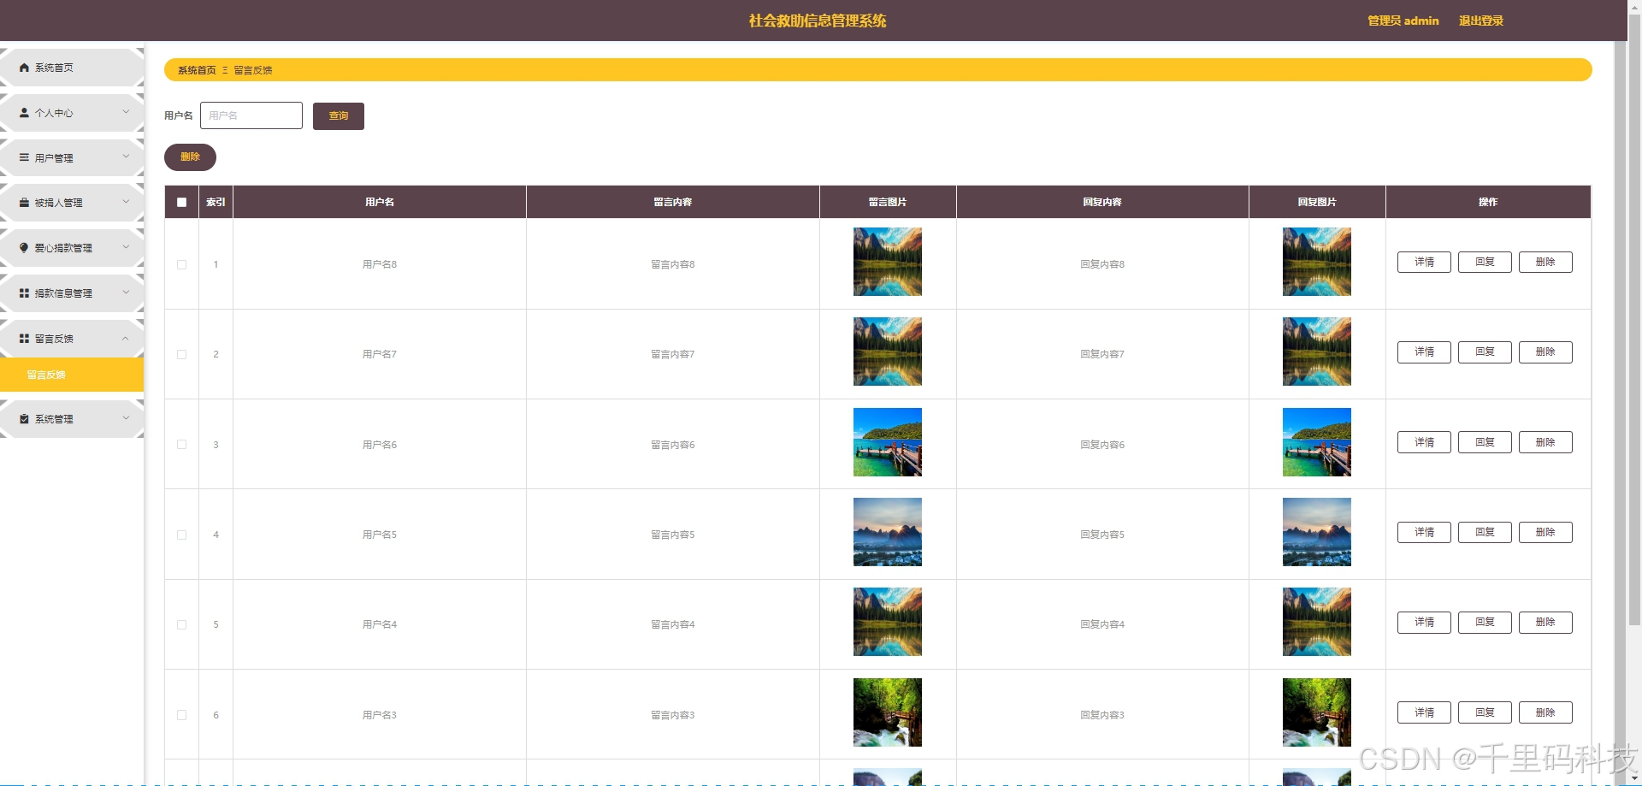Click 回复 for row 用户名8
Viewport: 1642px width, 786px height.
coord(1485,262)
